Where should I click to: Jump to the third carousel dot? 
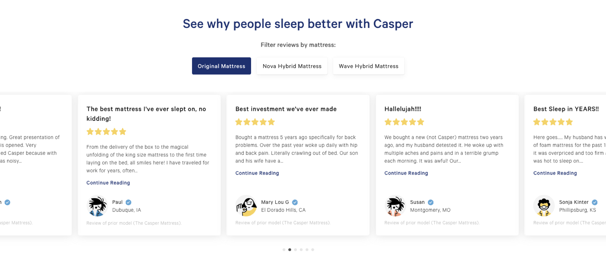coord(296,250)
